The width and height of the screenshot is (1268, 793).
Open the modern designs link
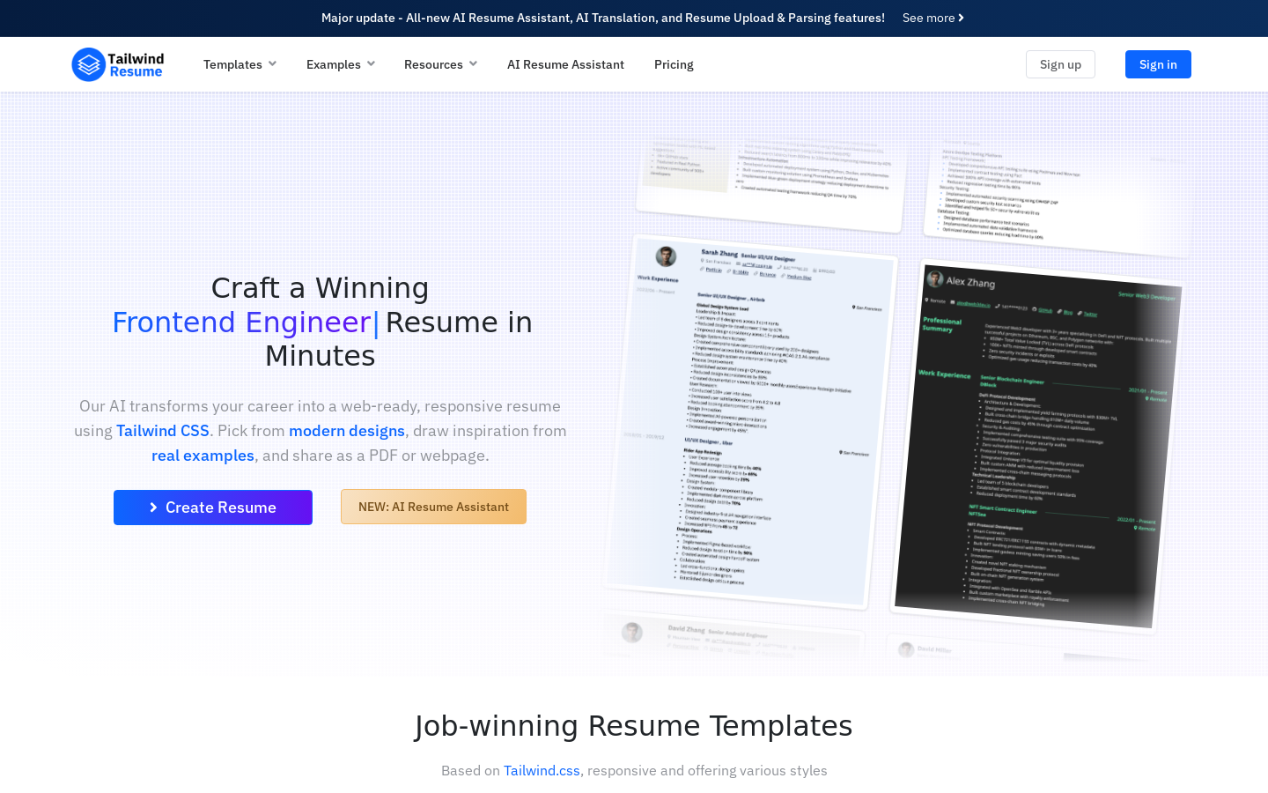(347, 431)
